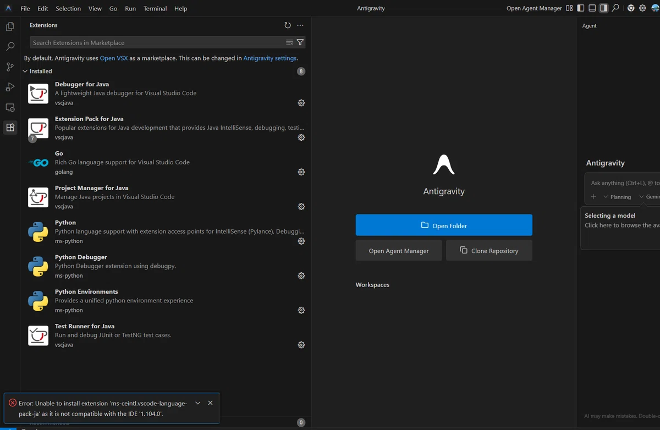
Task: Expand the error notification chevron
Action: 198,403
